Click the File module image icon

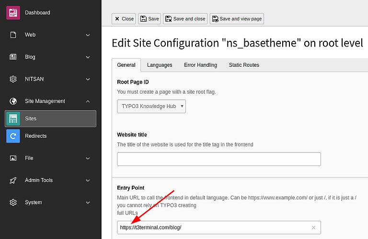click(x=13, y=158)
